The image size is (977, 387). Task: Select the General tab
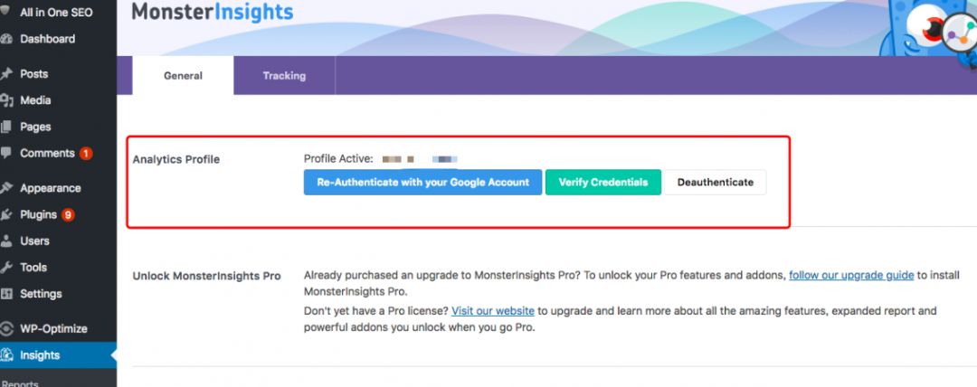coord(183,76)
